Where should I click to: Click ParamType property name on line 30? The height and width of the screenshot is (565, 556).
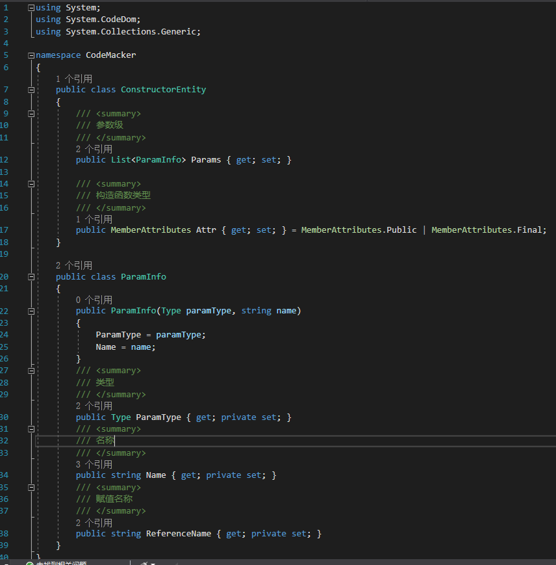coord(158,417)
